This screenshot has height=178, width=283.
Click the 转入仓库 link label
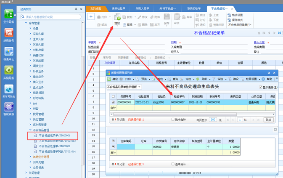click(x=259, y=42)
